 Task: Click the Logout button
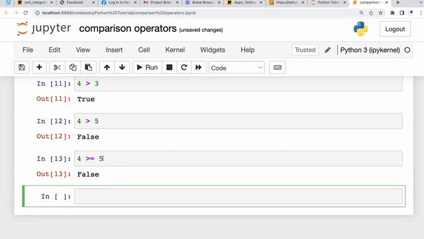(x=395, y=29)
